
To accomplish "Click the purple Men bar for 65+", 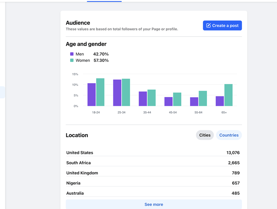I will [x=220, y=101].
